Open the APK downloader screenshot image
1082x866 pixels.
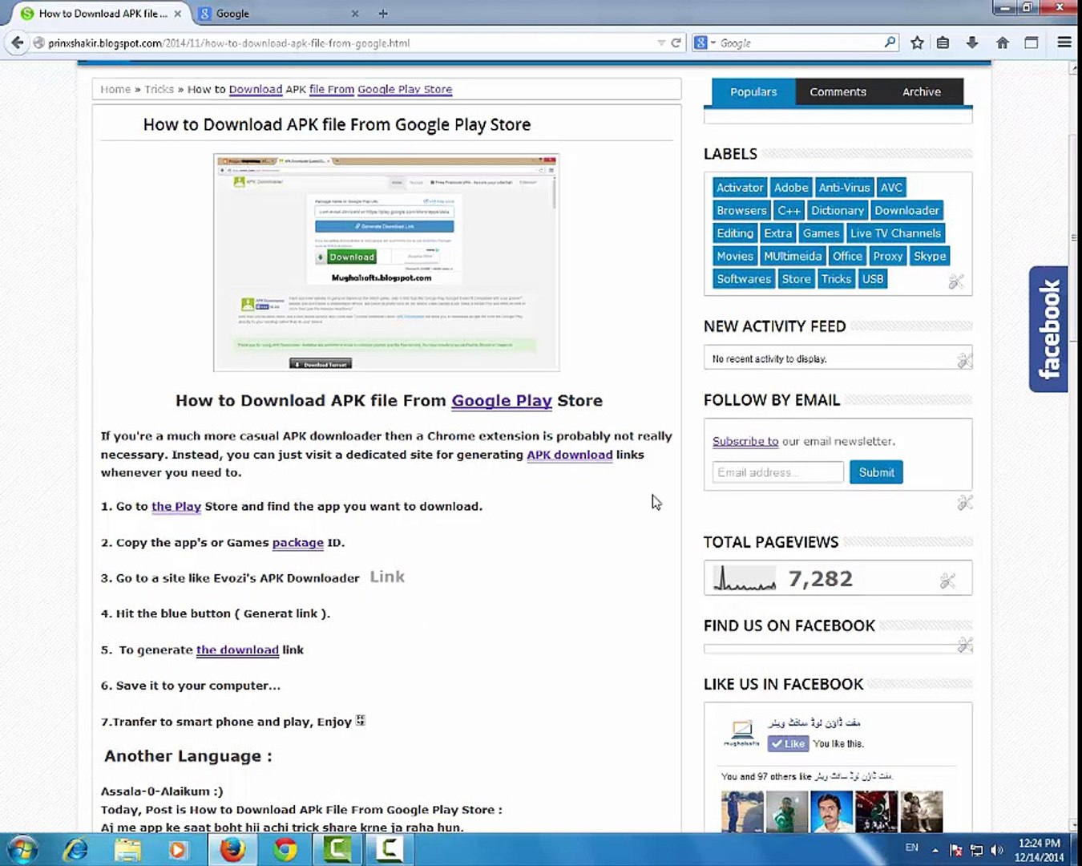(x=386, y=262)
